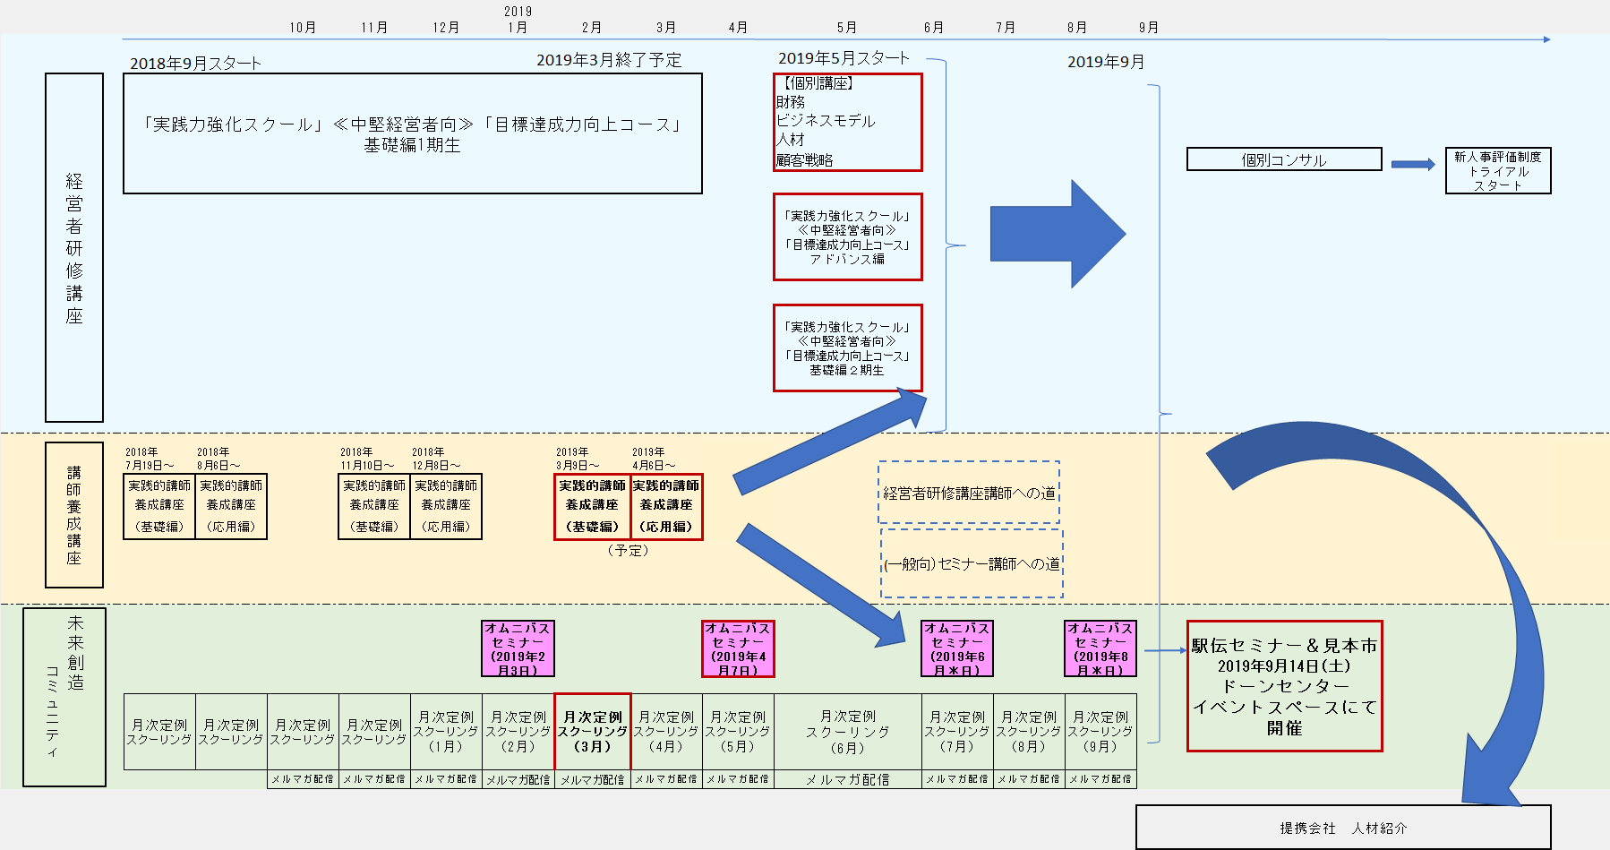Click the 新人事評価制度トライアルスタート box
This screenshot has height=850, width=1610.
(1498, 170)
